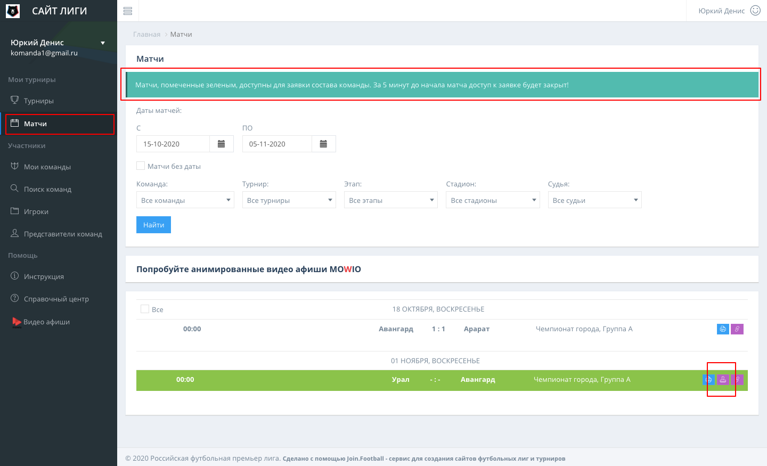Screen dimensions: 767x466
Task: Click Арарат team name
Action: [x=477, y=329]
